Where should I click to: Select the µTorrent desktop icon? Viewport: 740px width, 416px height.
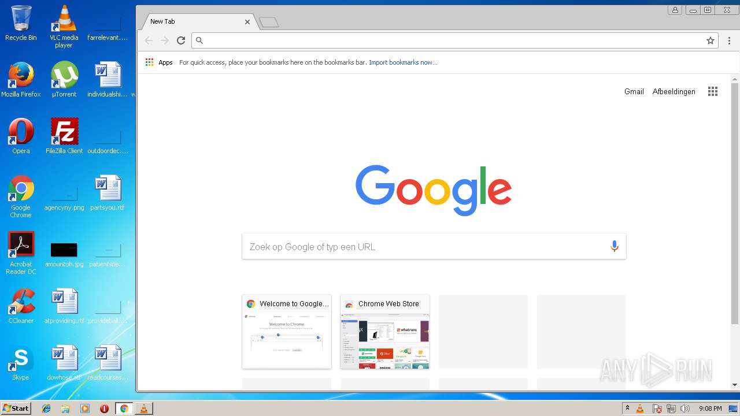64,80
